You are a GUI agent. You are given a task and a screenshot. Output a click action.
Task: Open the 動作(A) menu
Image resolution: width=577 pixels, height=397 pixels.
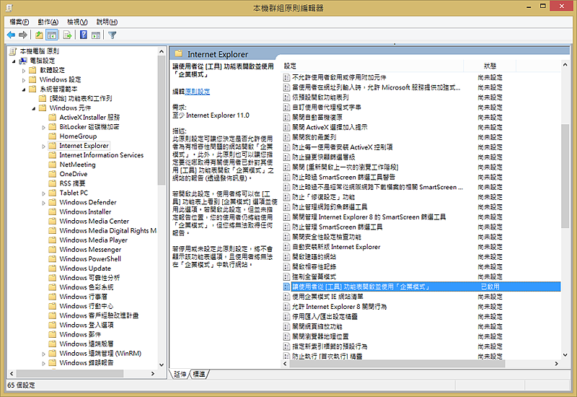(x=48, y=22)
